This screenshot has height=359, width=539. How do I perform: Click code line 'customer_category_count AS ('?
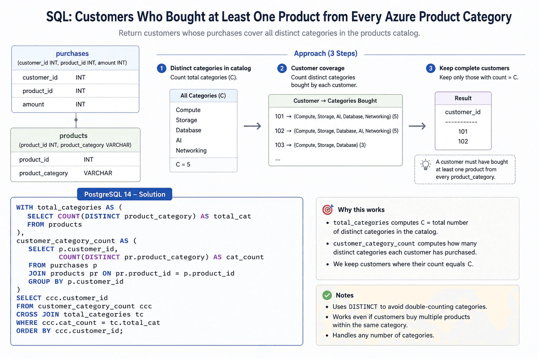click(x=76, y=241)
